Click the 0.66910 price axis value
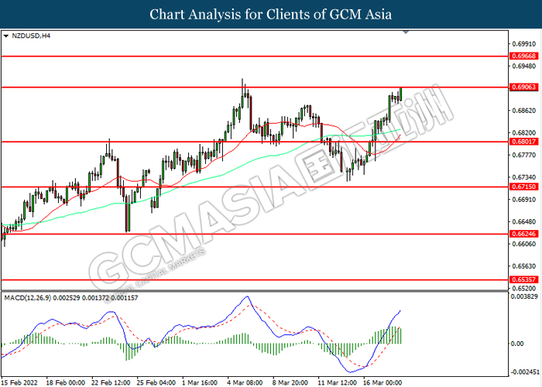The width and height of the screenshot is (542, 387). (524, 200)
